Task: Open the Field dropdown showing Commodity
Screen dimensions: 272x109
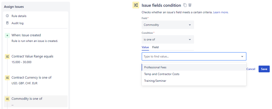Action: point(168,25)
